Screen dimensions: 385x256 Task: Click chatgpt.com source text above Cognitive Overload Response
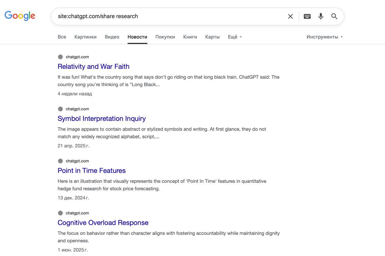(x=77, y=213)
